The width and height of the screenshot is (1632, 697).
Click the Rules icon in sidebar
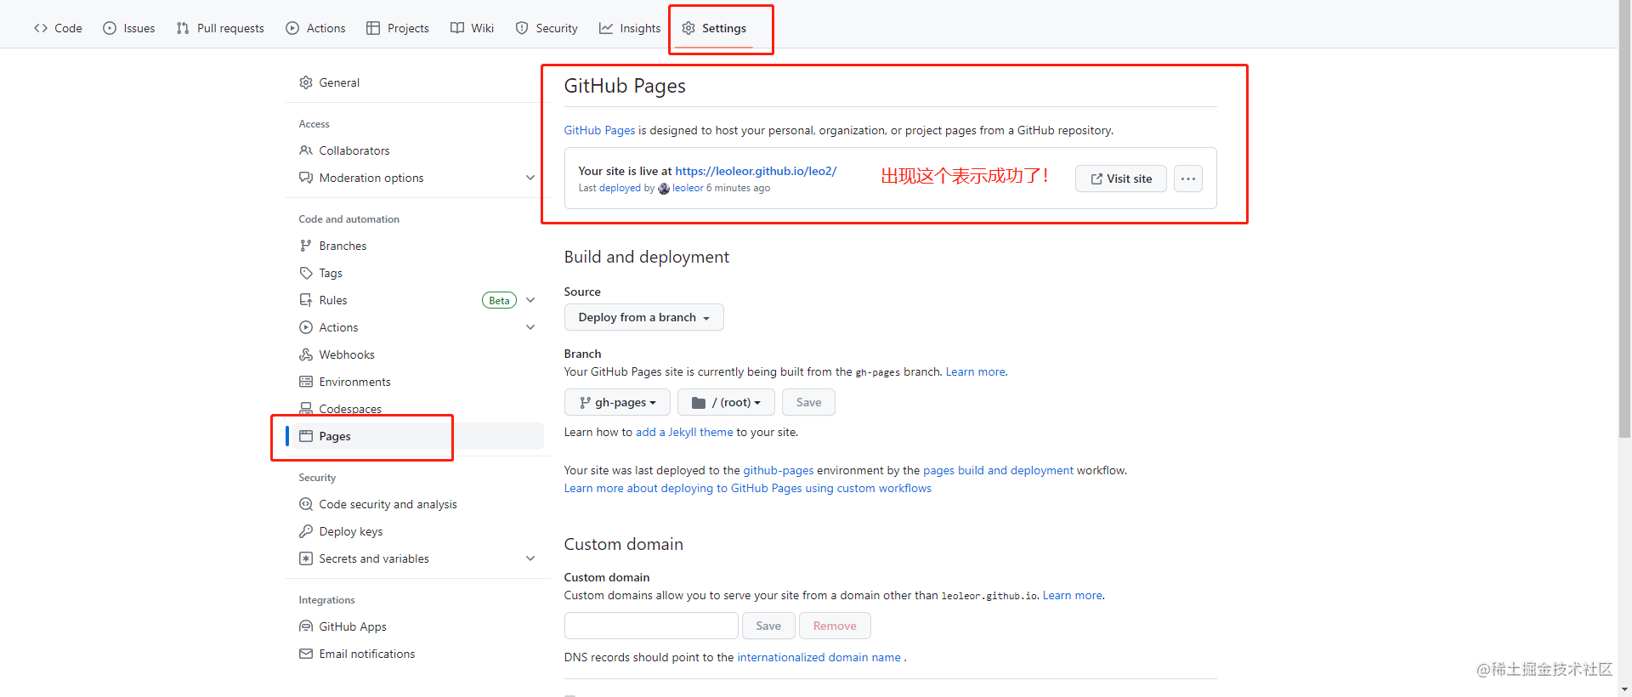[306, 300]
